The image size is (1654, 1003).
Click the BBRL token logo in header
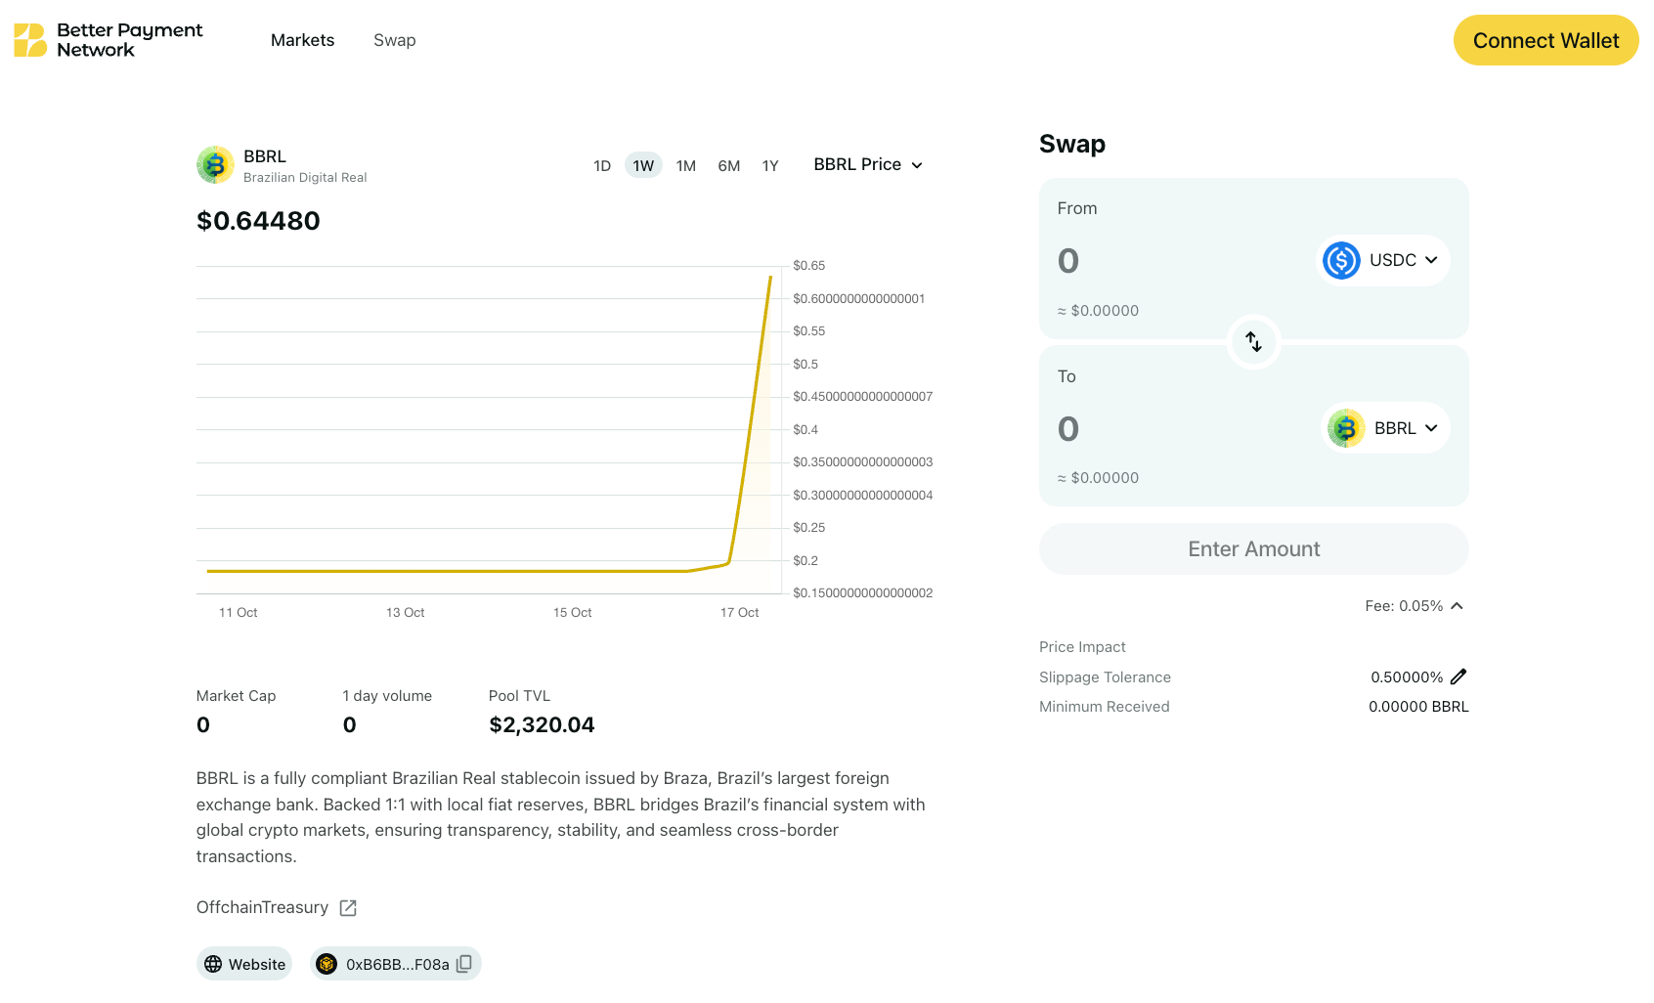[x=215, y=165]
